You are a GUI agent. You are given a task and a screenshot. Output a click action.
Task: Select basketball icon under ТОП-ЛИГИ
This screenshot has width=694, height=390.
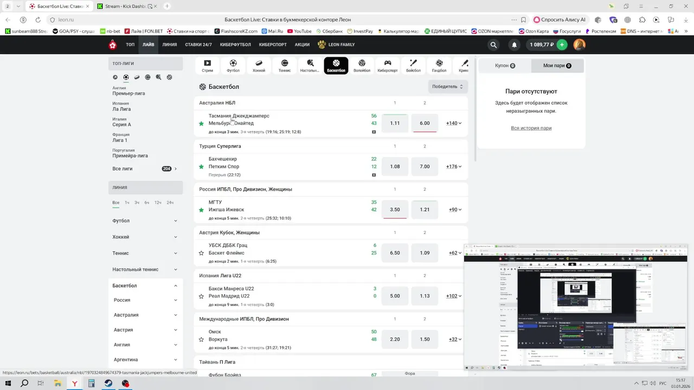[169, 77]
